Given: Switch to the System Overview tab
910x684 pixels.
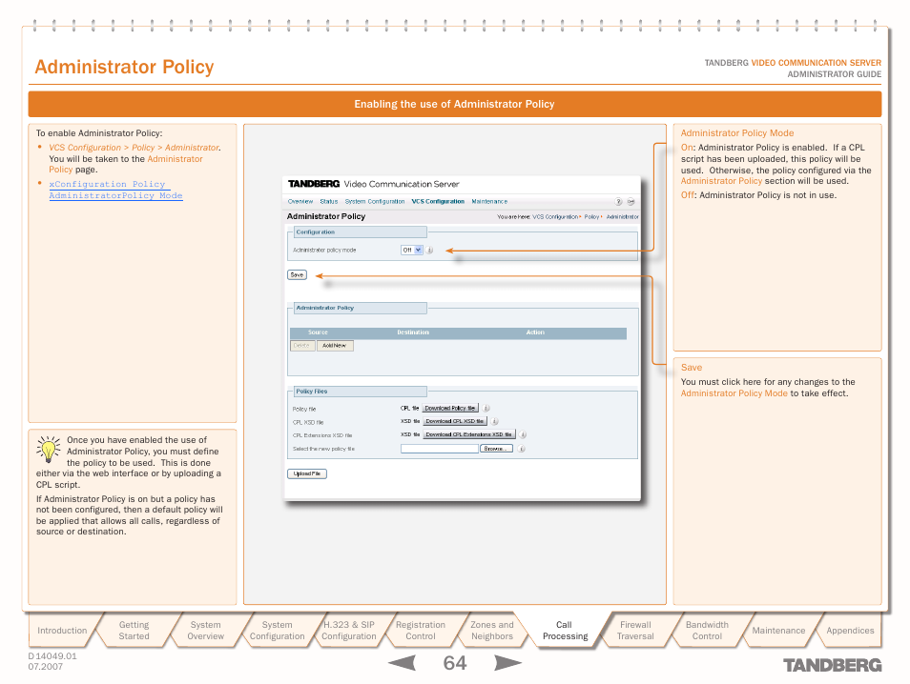Looking at the screenshot, I should click(x=205, y=631).
